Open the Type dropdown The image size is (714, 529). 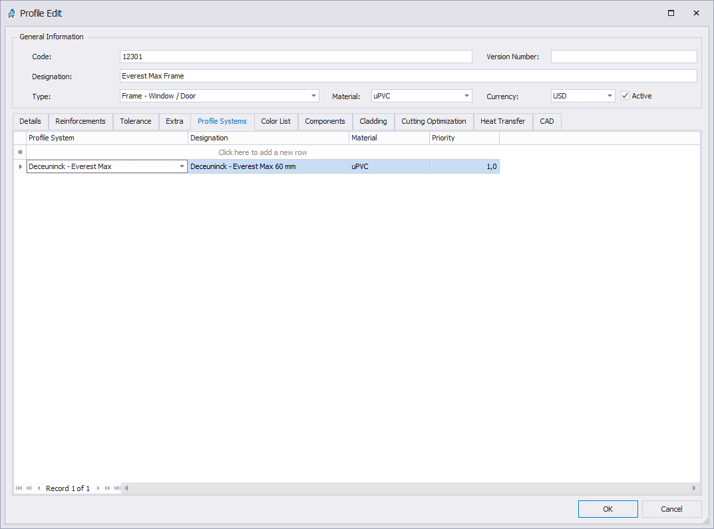click(x=314, y=96)
